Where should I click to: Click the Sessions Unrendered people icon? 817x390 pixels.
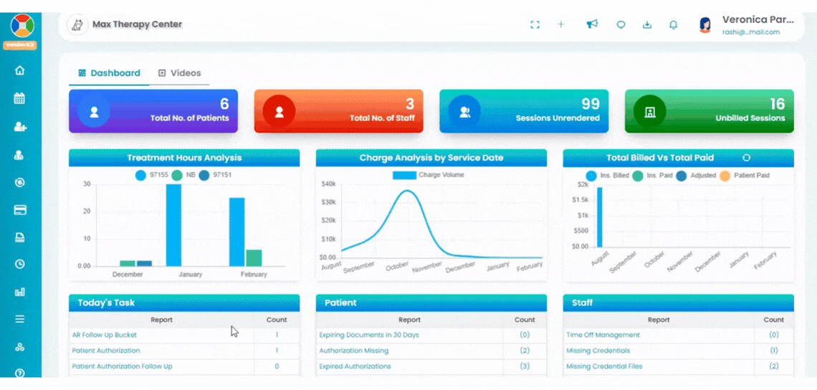click(x=464, y=112)
